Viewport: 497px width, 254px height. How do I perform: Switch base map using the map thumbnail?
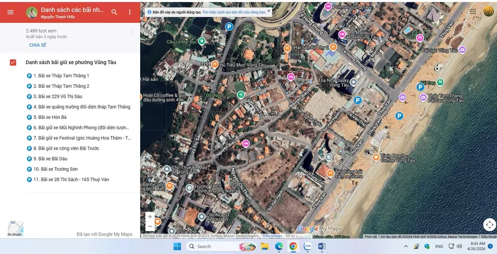click(15, 228)
